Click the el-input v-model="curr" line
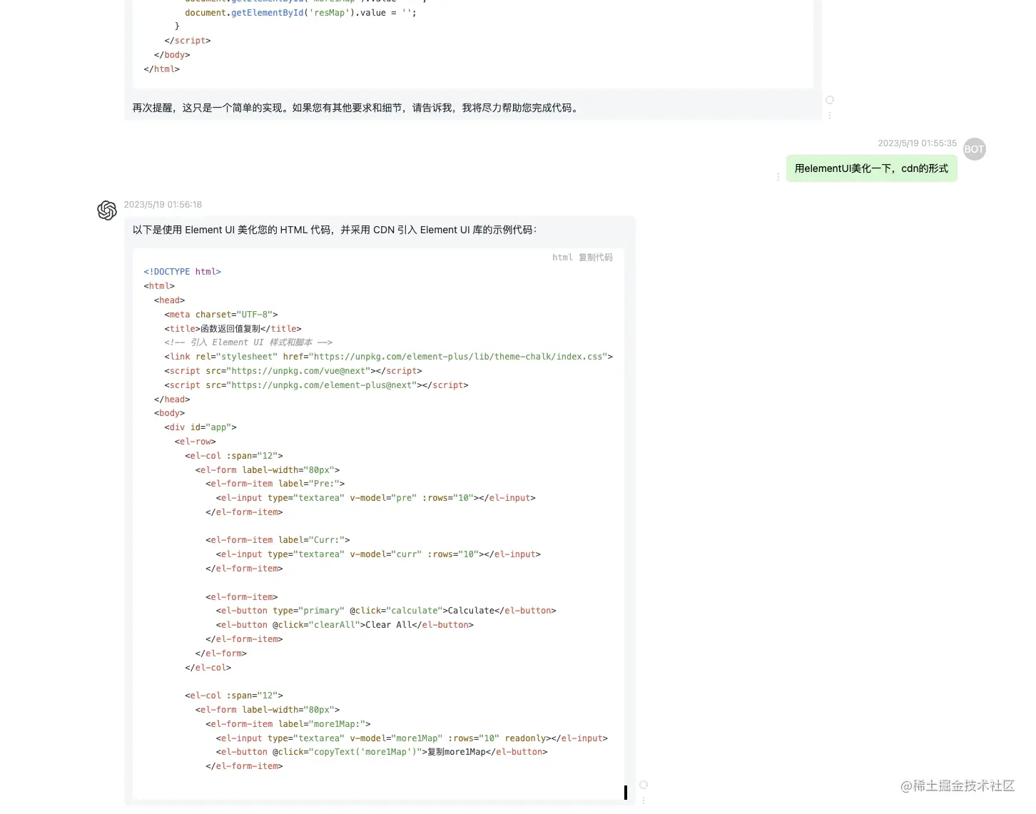1036x814 pixels. [x=378, y=554]
